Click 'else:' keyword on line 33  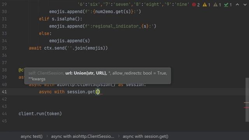pyautogui.click(x=45, y=33)
